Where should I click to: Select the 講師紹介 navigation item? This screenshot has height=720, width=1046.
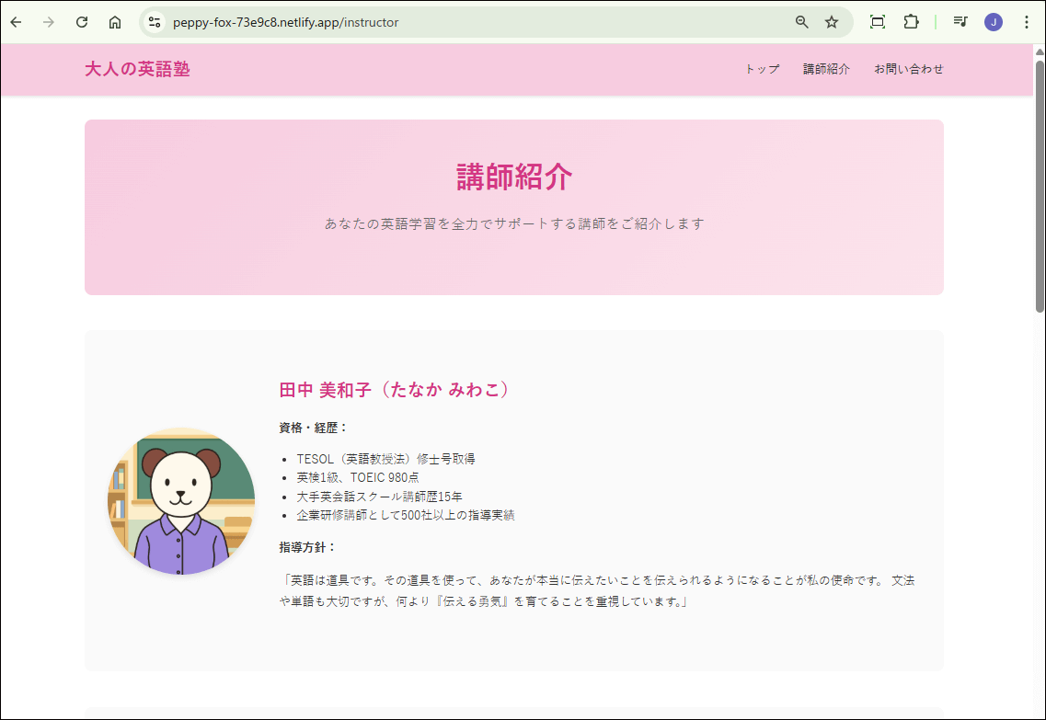pos(826,68)
